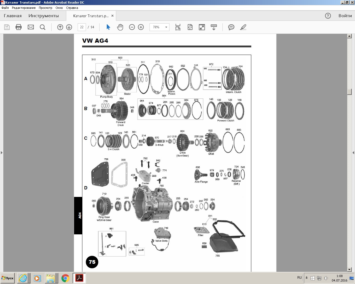Click the Valve Body label in diagram
Image resolution: width=355 pixels, height=284 pixels.
(x=161, y=241)
